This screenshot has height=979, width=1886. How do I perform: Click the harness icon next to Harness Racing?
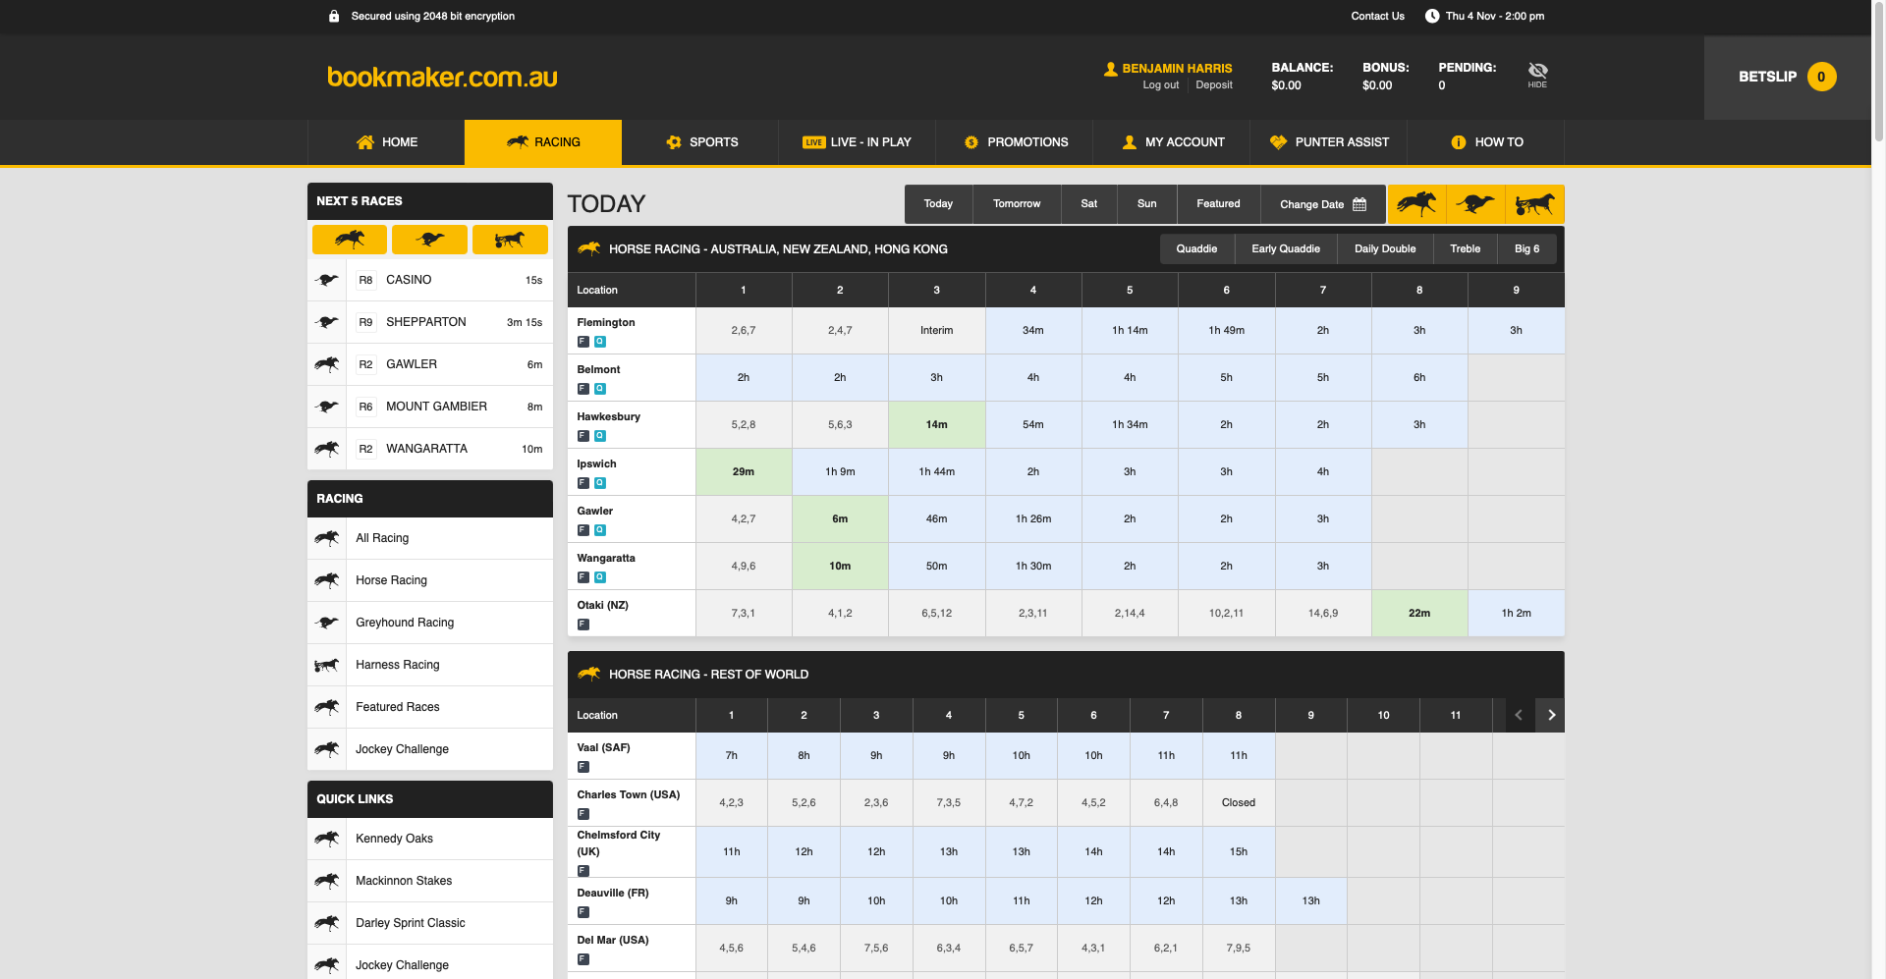[327, 665]
